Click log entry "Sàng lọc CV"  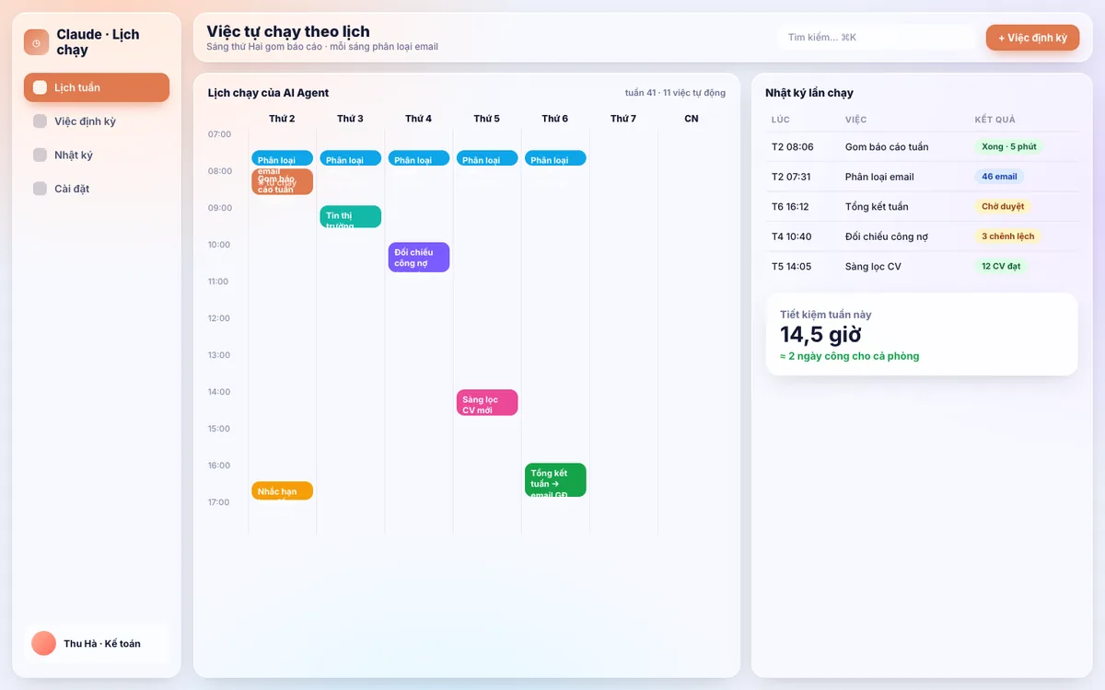873,266
